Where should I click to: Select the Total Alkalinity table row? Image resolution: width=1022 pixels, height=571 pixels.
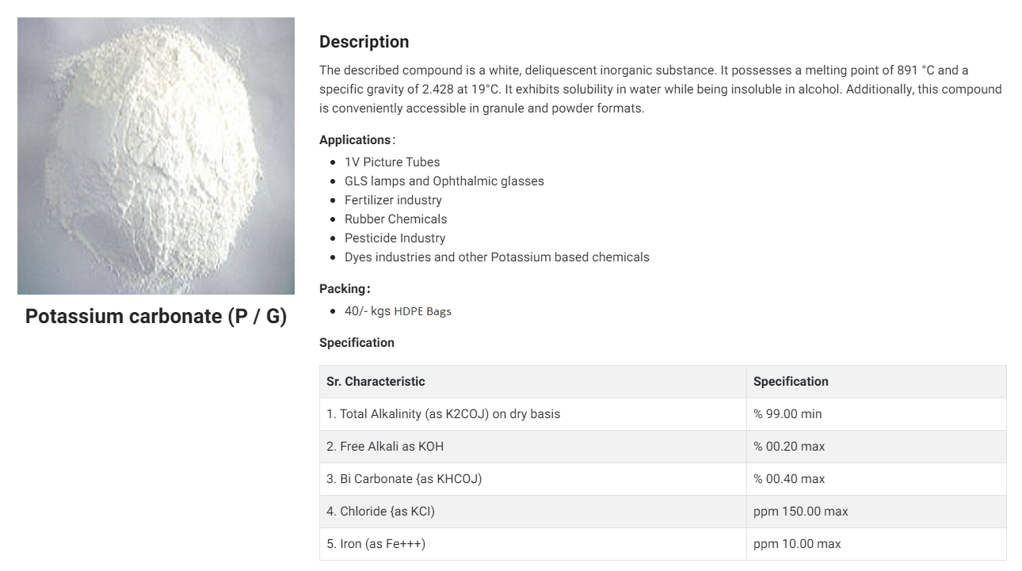tap(663, 414)
